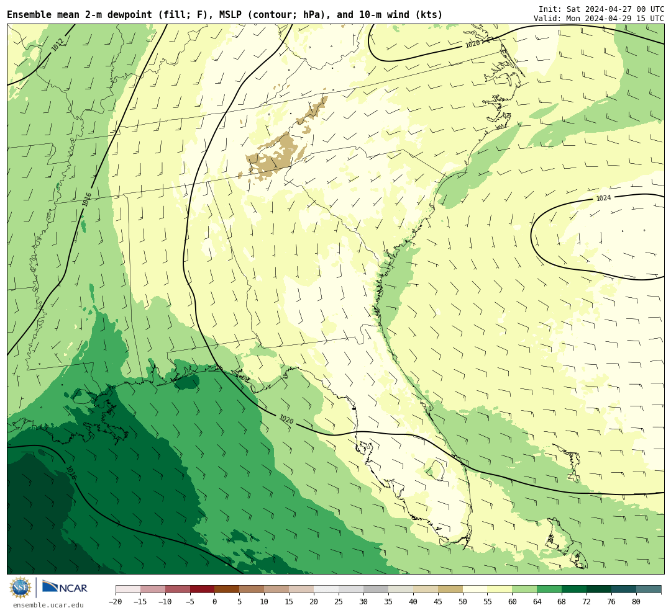Pick the 5 to 10 light brown swatch

[x=252, y=589]
